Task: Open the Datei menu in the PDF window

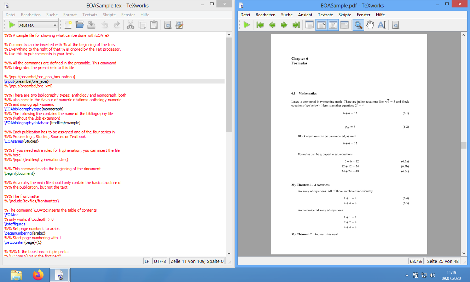Action: click(245, 15)
